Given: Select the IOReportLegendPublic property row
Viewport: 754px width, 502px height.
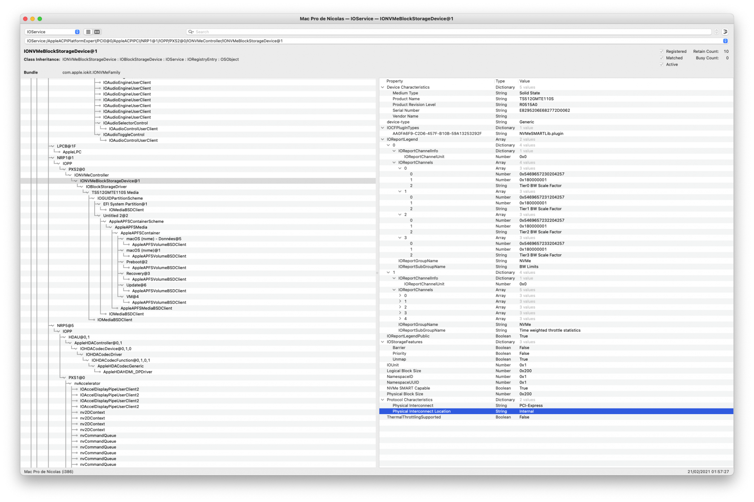Looking at the screenshot, I should point(556,336).
